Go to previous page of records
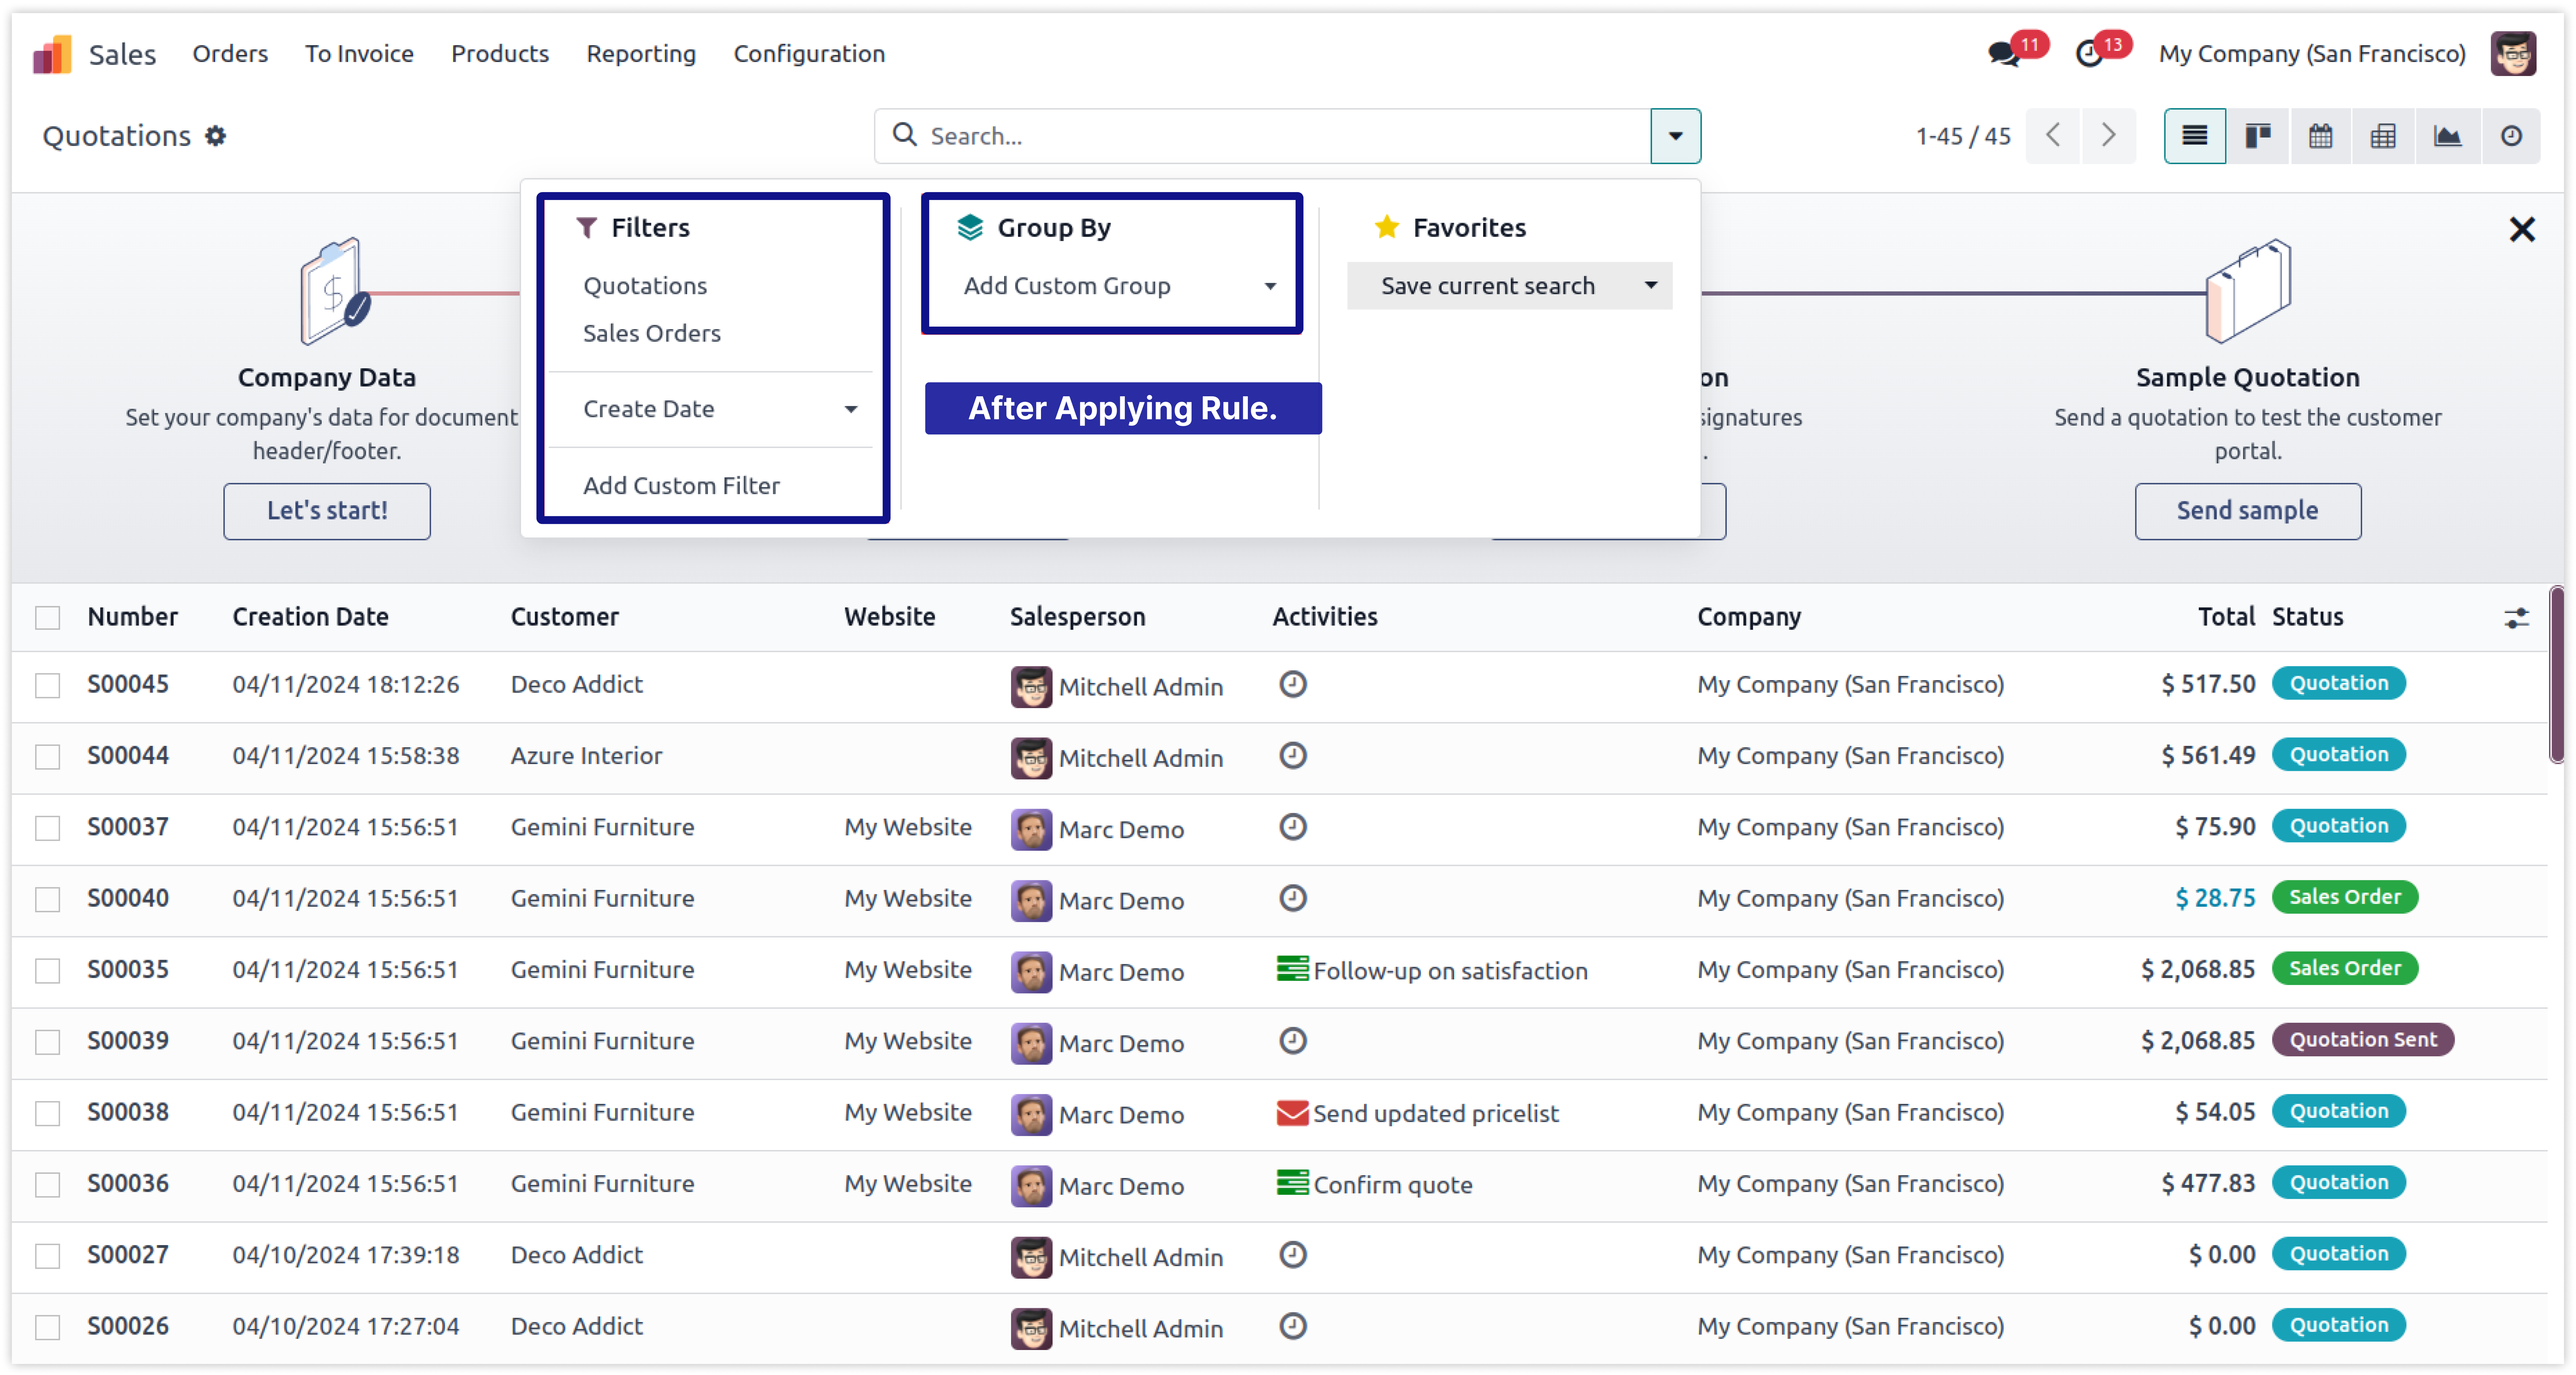Image resolution: width=2576 pixels, height=1375 pixels. click(x=2053, y=136)
